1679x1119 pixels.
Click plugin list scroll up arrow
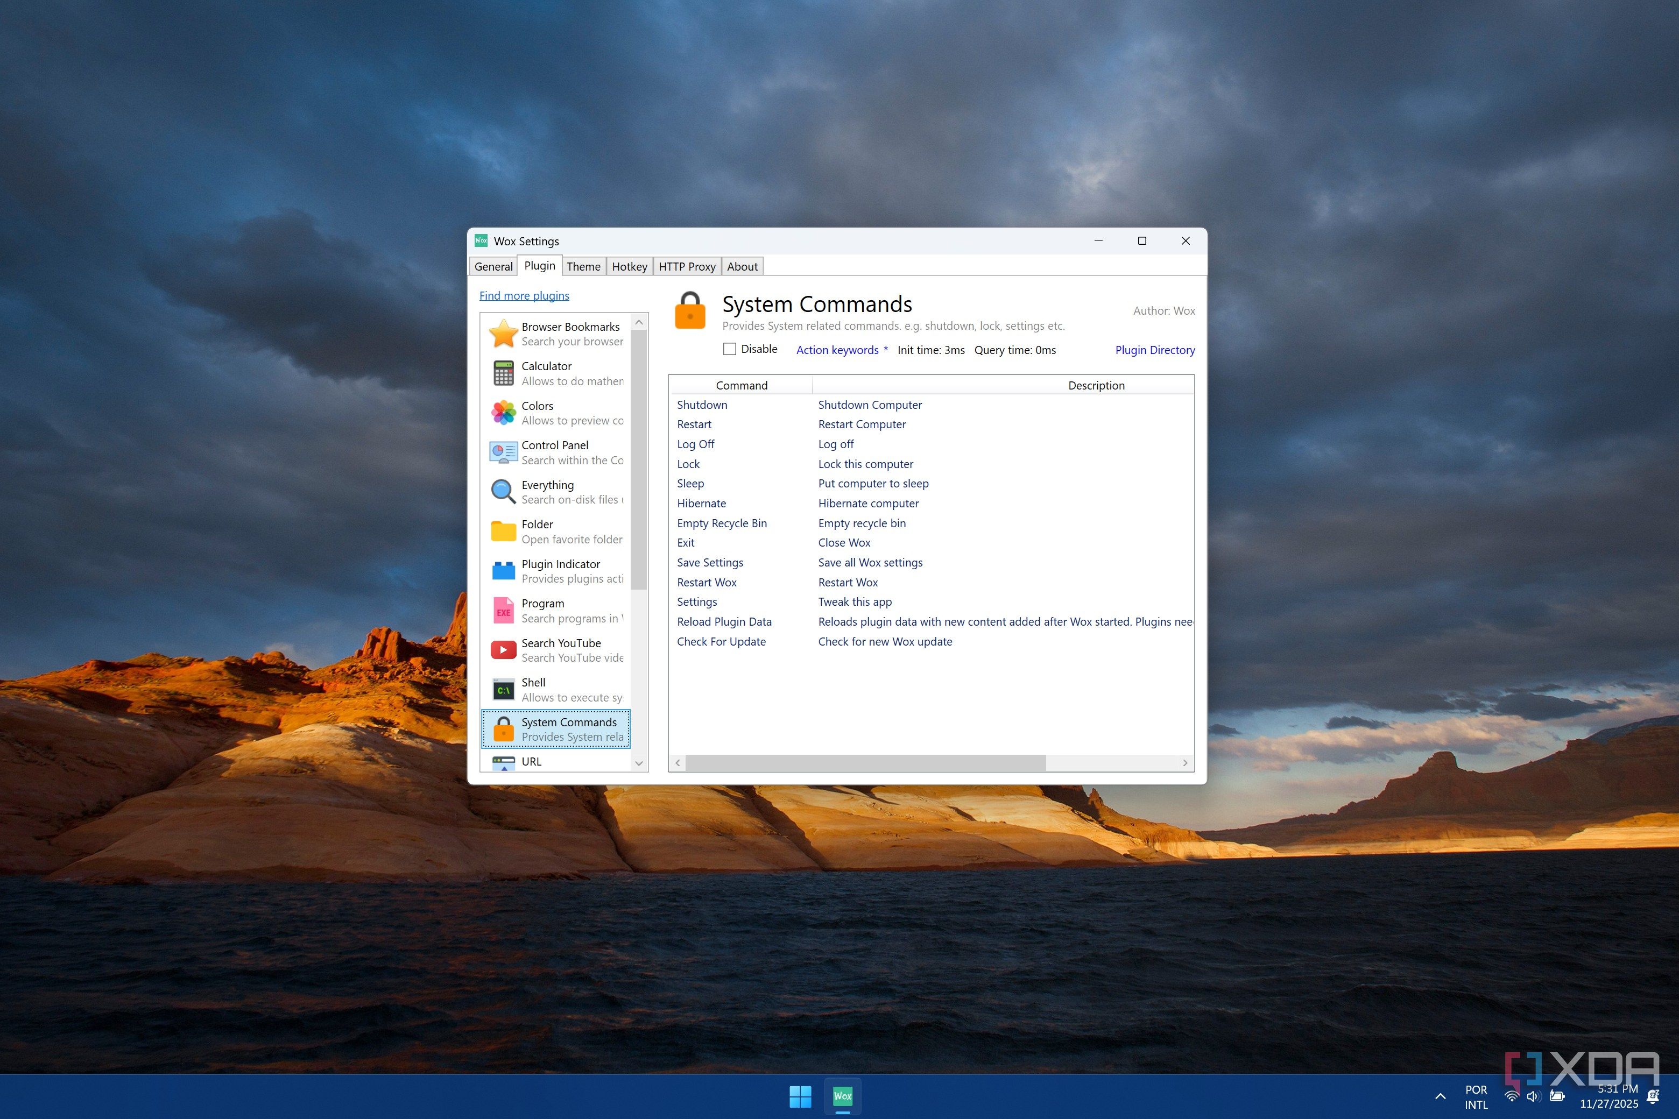(639, 323)
